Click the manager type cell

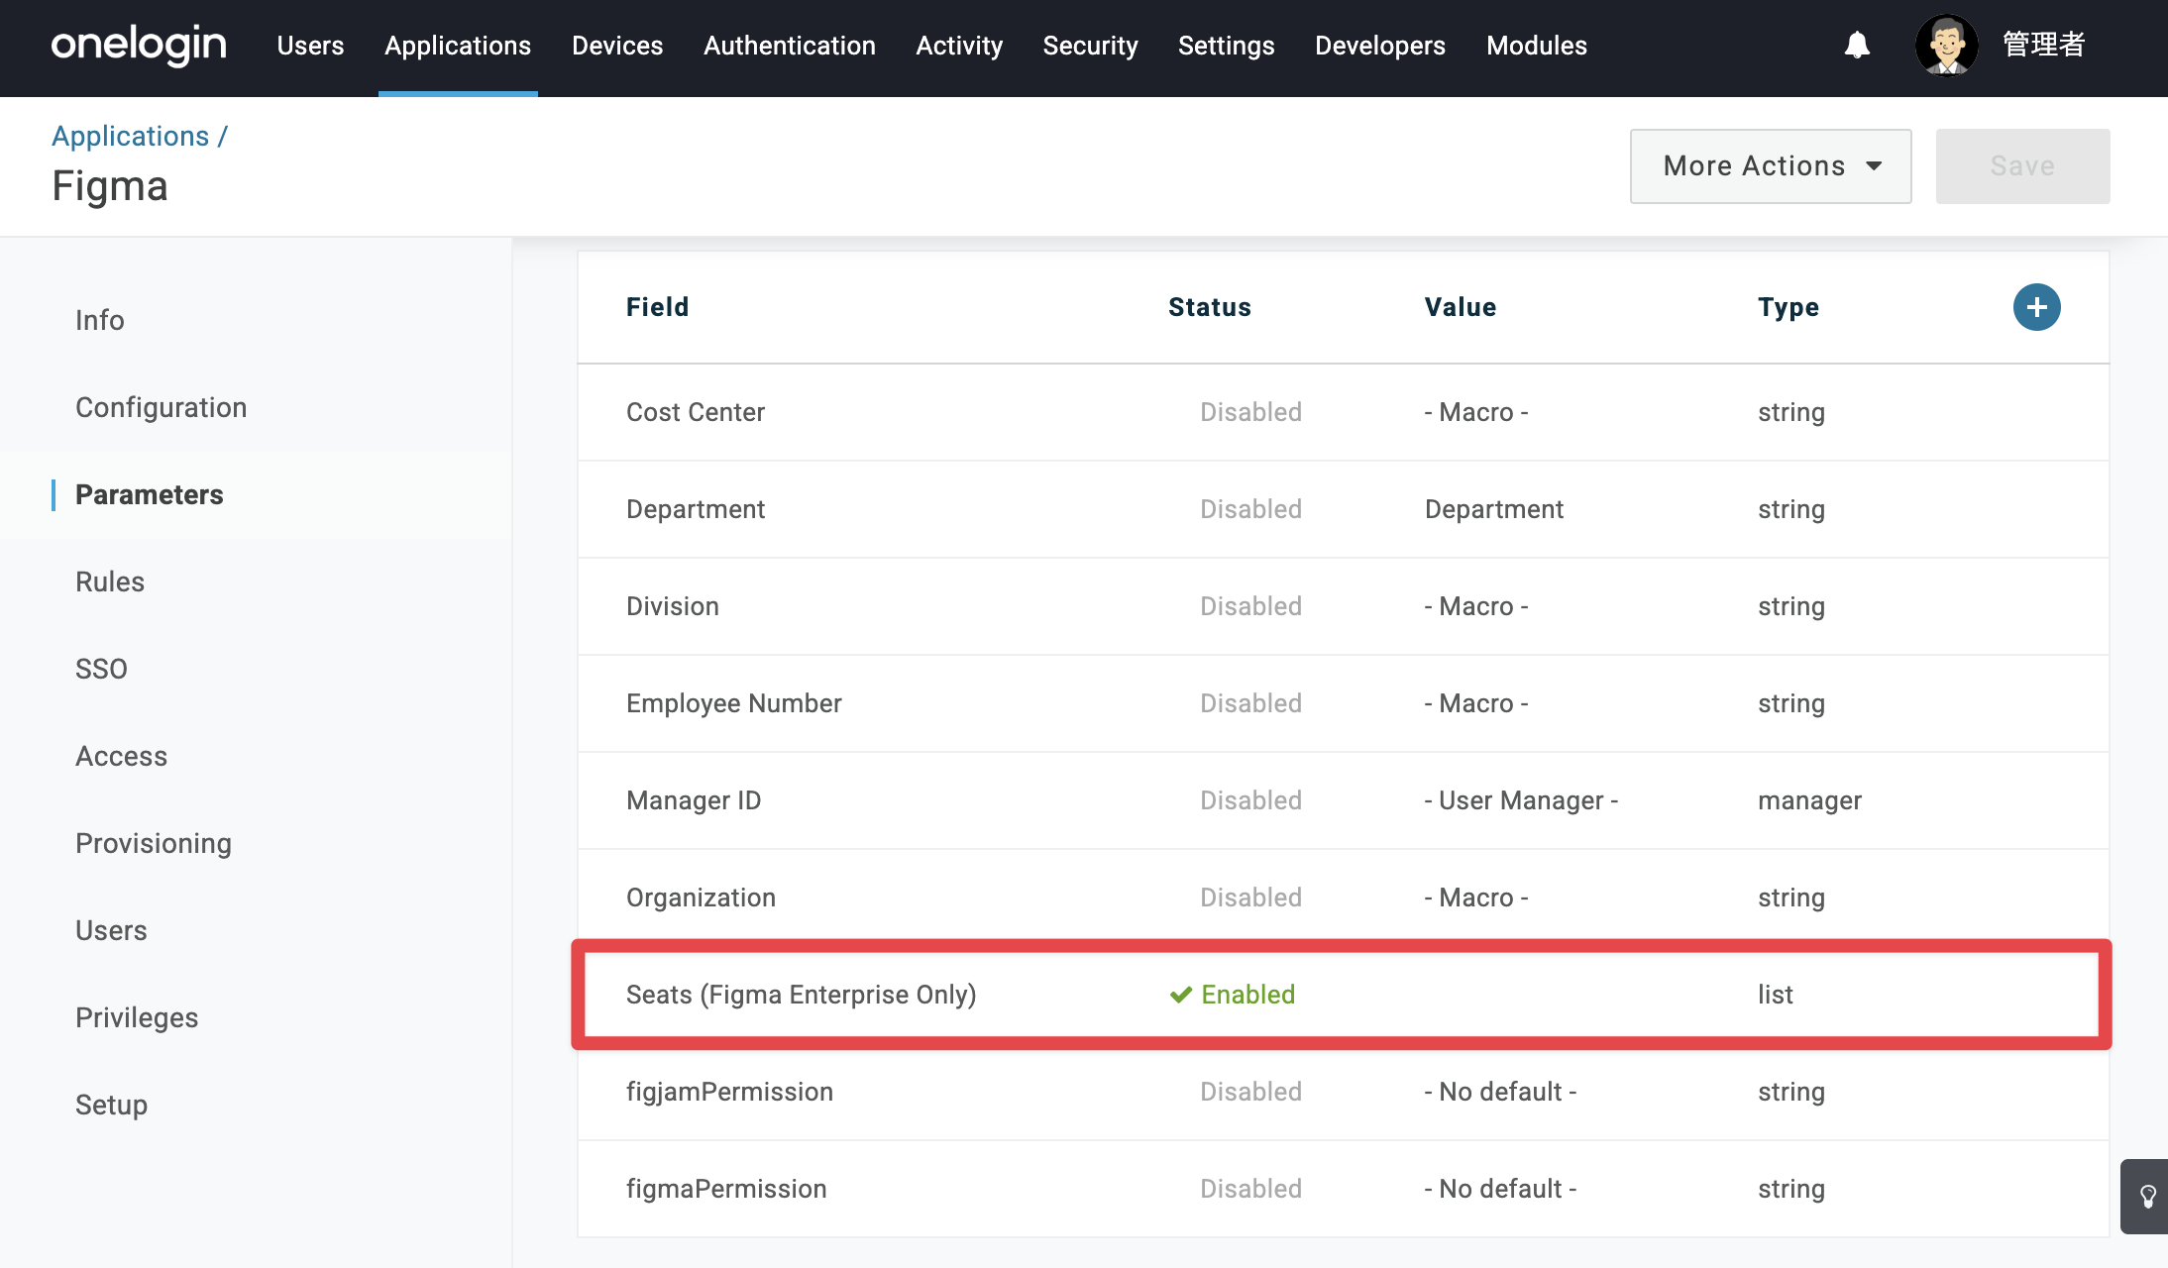pyautogui.click(x=1809, y=800)
